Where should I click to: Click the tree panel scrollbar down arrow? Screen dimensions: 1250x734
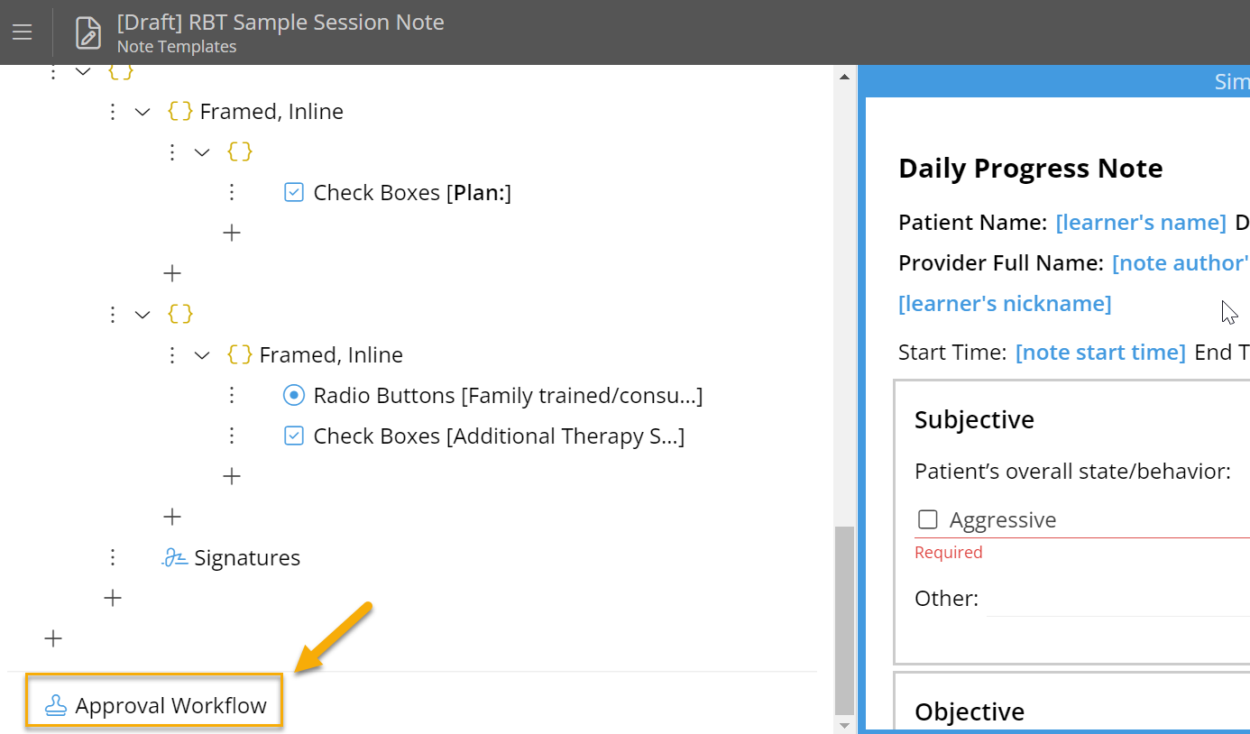point(844,725)
